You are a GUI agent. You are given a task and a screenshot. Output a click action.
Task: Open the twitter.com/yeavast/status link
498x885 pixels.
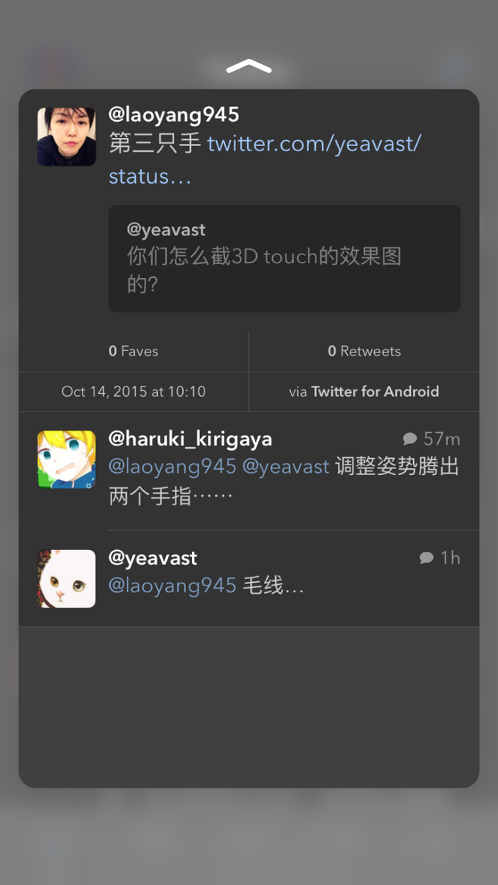pos(265,159)
